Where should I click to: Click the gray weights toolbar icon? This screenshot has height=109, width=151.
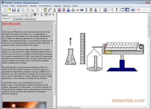click(50, 10)
